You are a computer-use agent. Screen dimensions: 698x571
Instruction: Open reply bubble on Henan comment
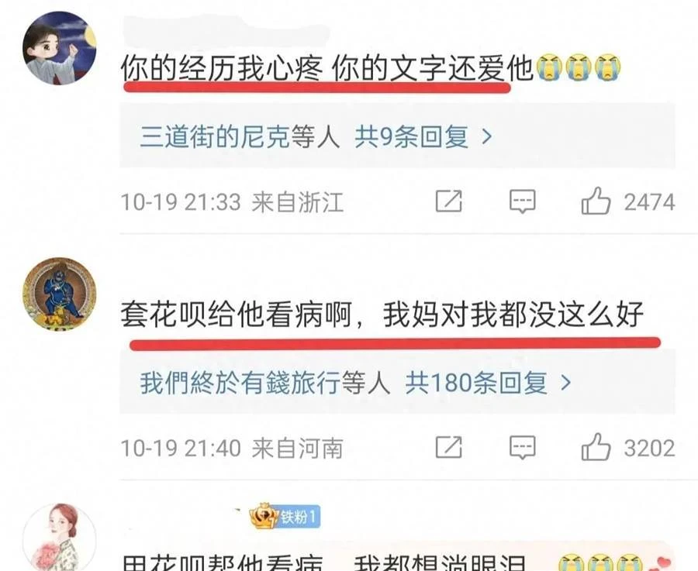522,447
